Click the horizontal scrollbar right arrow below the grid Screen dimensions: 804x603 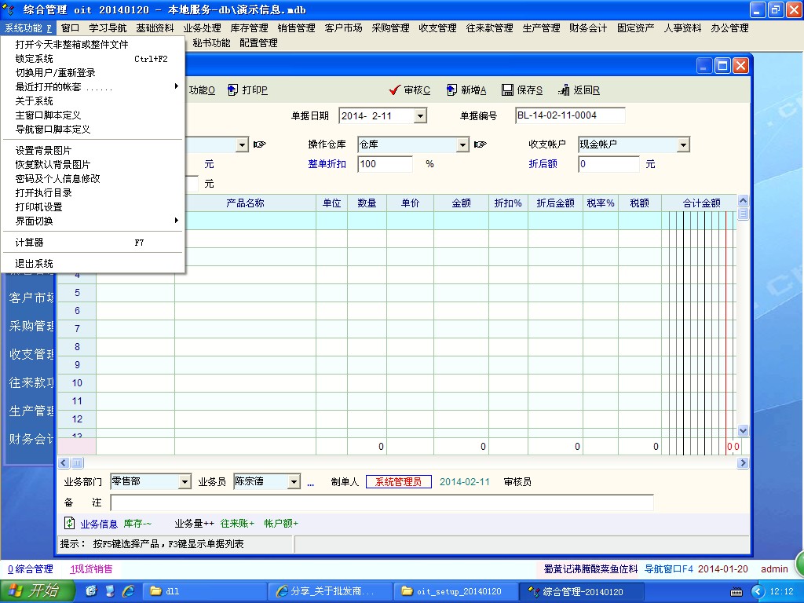[743, 463]
